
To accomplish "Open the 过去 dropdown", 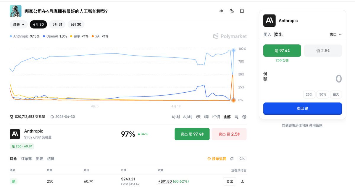I will click(x=19, y=25).
